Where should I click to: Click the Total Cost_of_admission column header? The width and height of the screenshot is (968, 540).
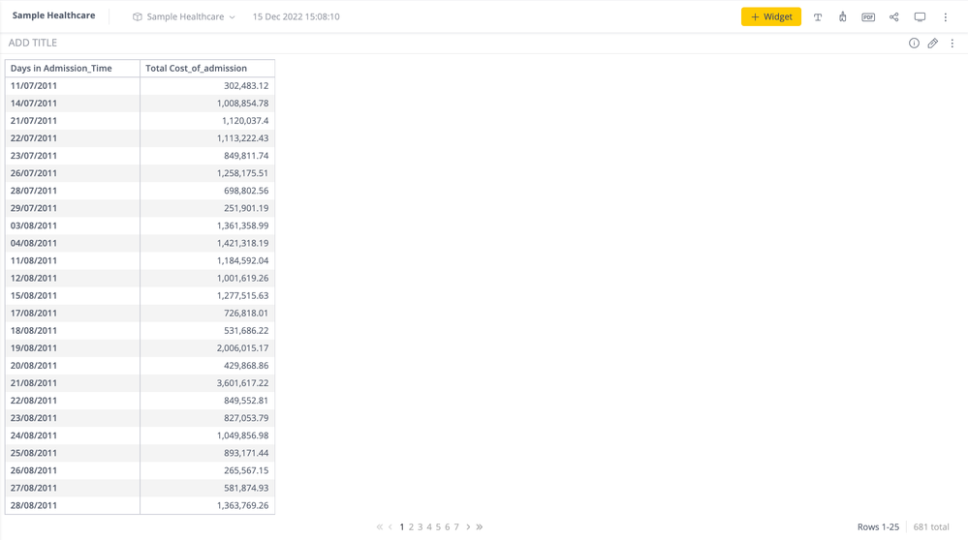[196, 69]
